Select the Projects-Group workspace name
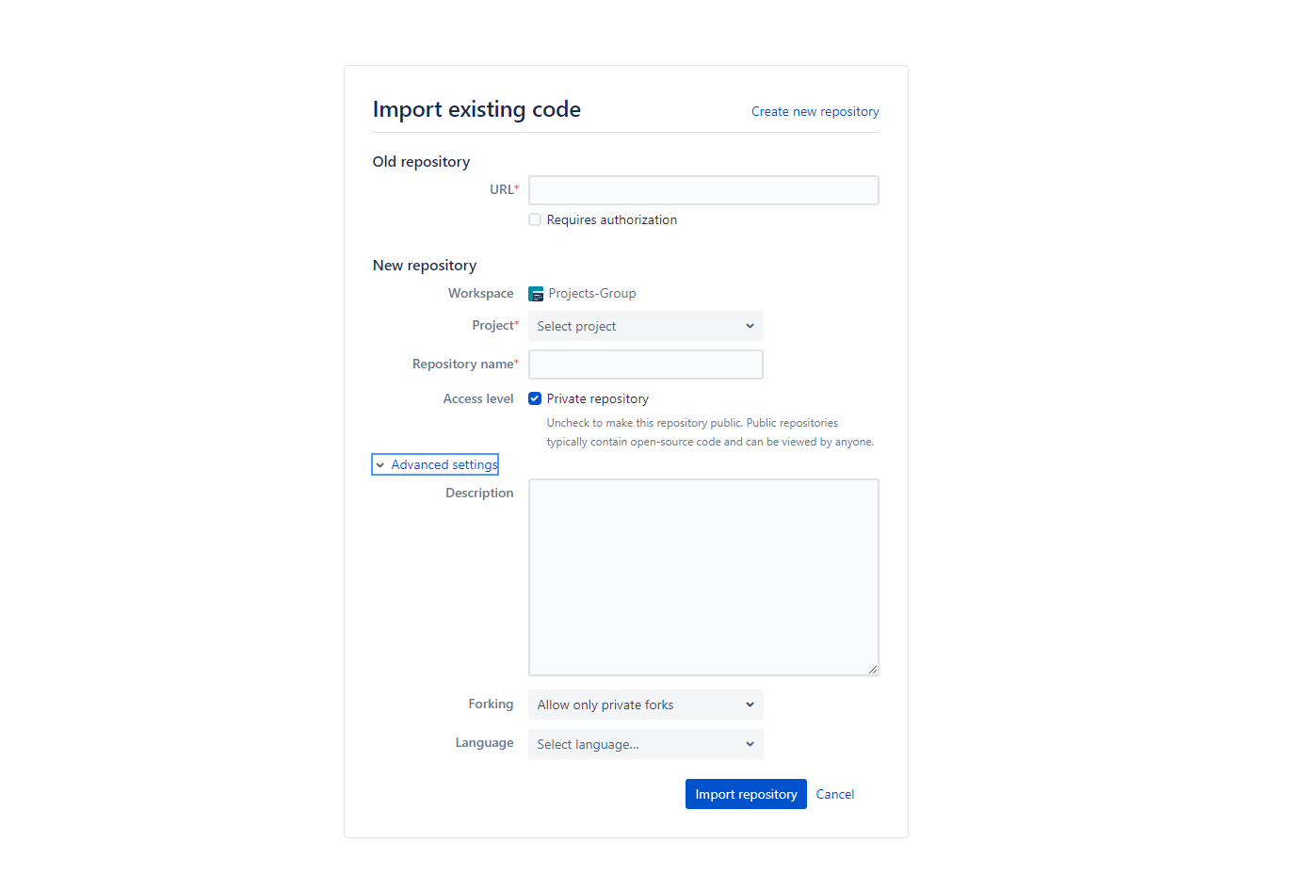Image resolution: width=1291 pixels, height=875 pixels. pos(592,293)
